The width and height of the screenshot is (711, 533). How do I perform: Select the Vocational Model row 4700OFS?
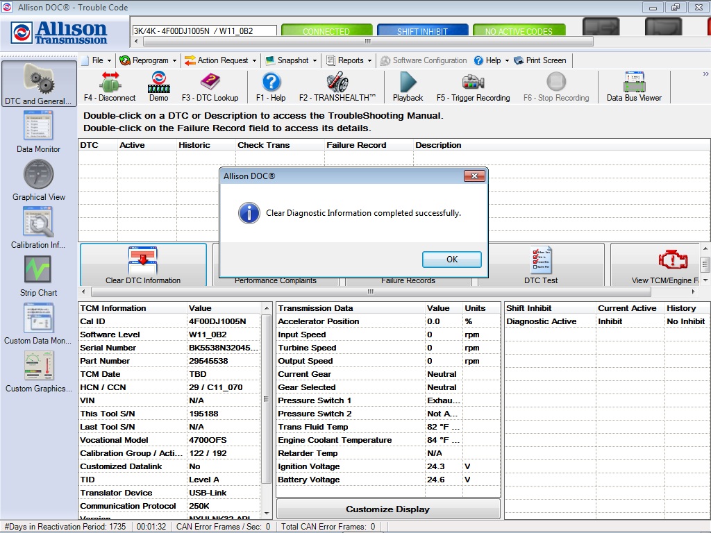point(169,440)
